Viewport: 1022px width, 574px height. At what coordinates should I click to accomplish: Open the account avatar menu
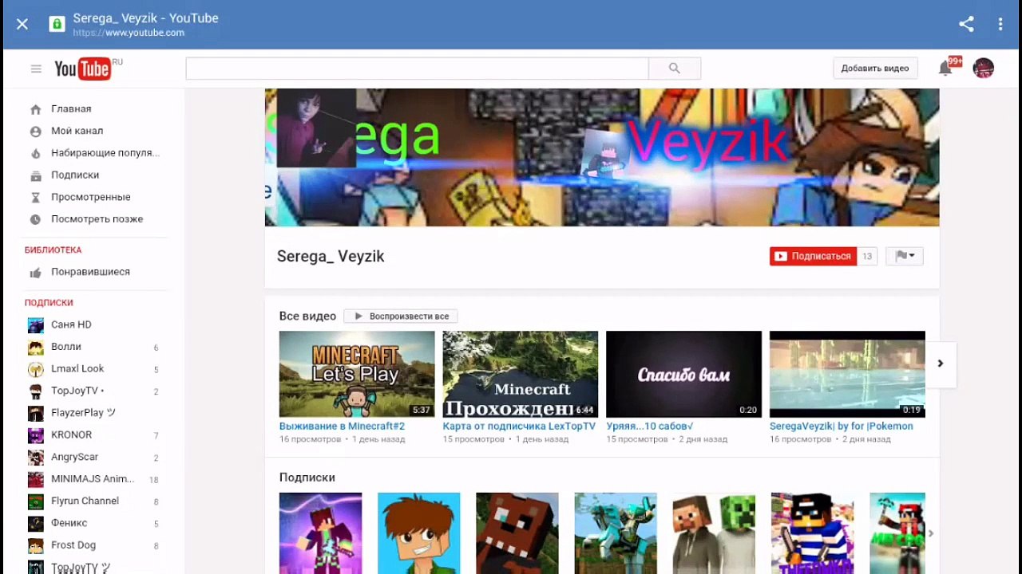983,69
